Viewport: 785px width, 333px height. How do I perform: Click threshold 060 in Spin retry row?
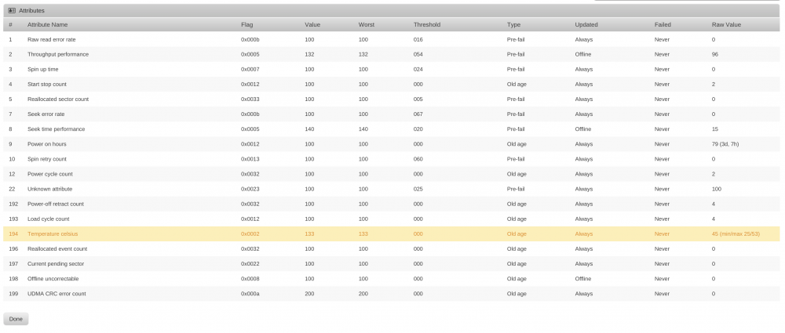418,160
